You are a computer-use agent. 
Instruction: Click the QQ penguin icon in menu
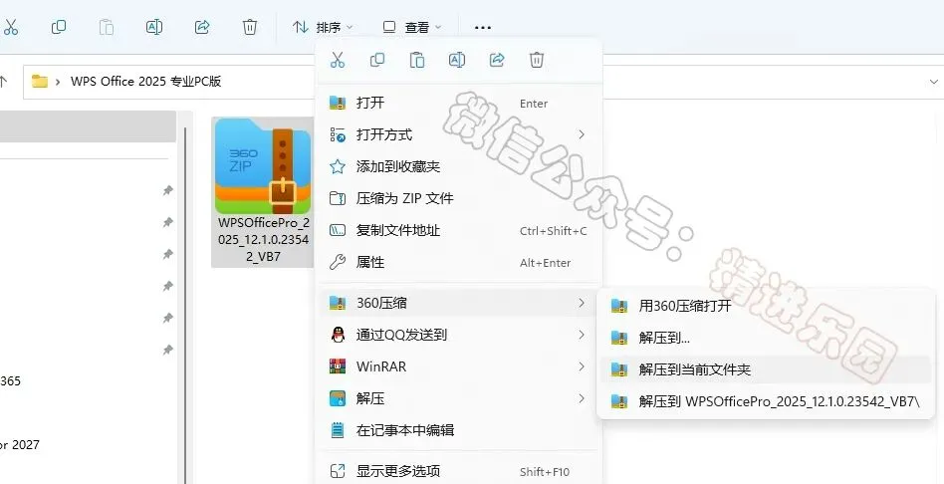click(338, 335)
